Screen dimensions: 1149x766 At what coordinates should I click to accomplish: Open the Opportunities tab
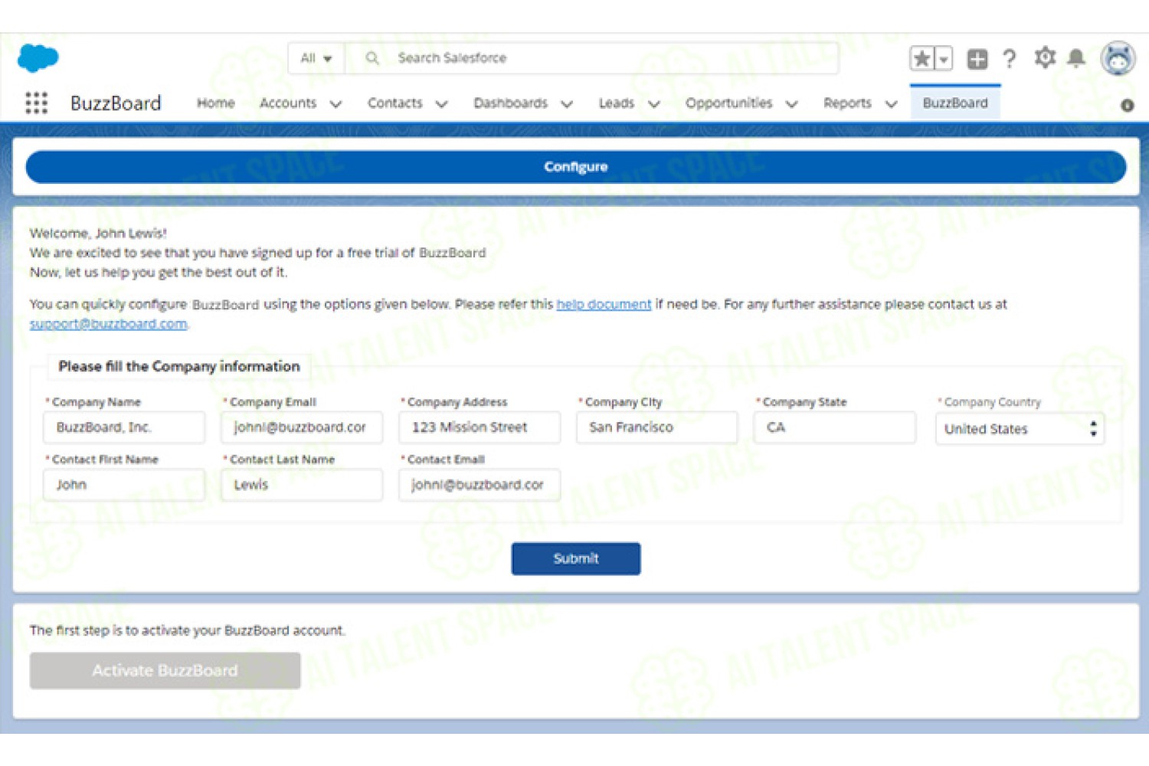click(729, 103)
